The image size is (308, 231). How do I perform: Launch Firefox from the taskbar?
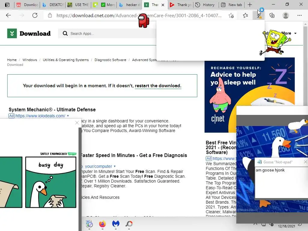pos(102,223)
